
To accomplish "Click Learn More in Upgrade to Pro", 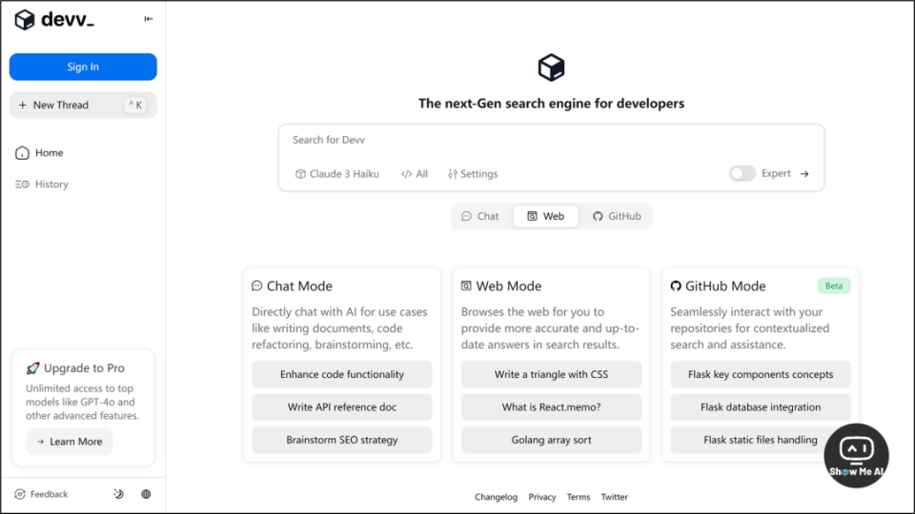I will click(70, 442).
